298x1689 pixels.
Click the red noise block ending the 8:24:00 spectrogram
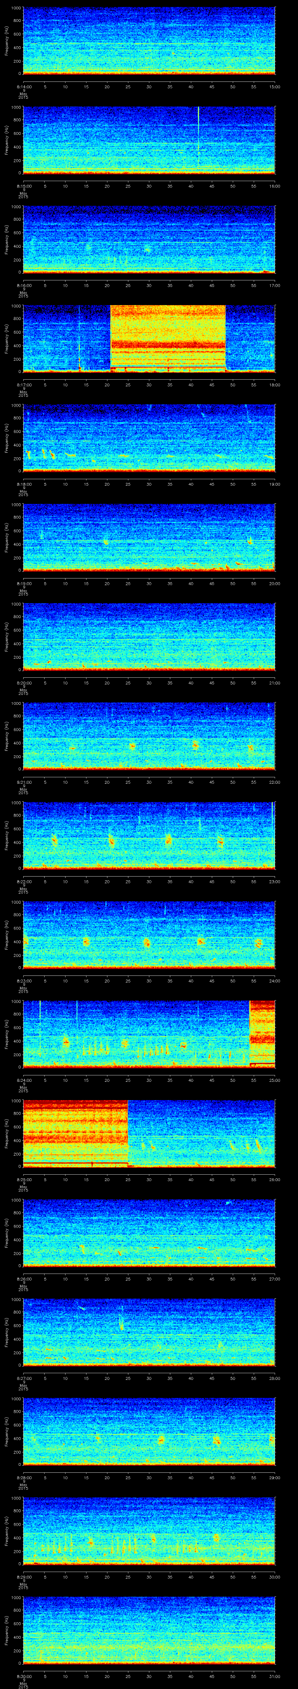click(262, 1033)
